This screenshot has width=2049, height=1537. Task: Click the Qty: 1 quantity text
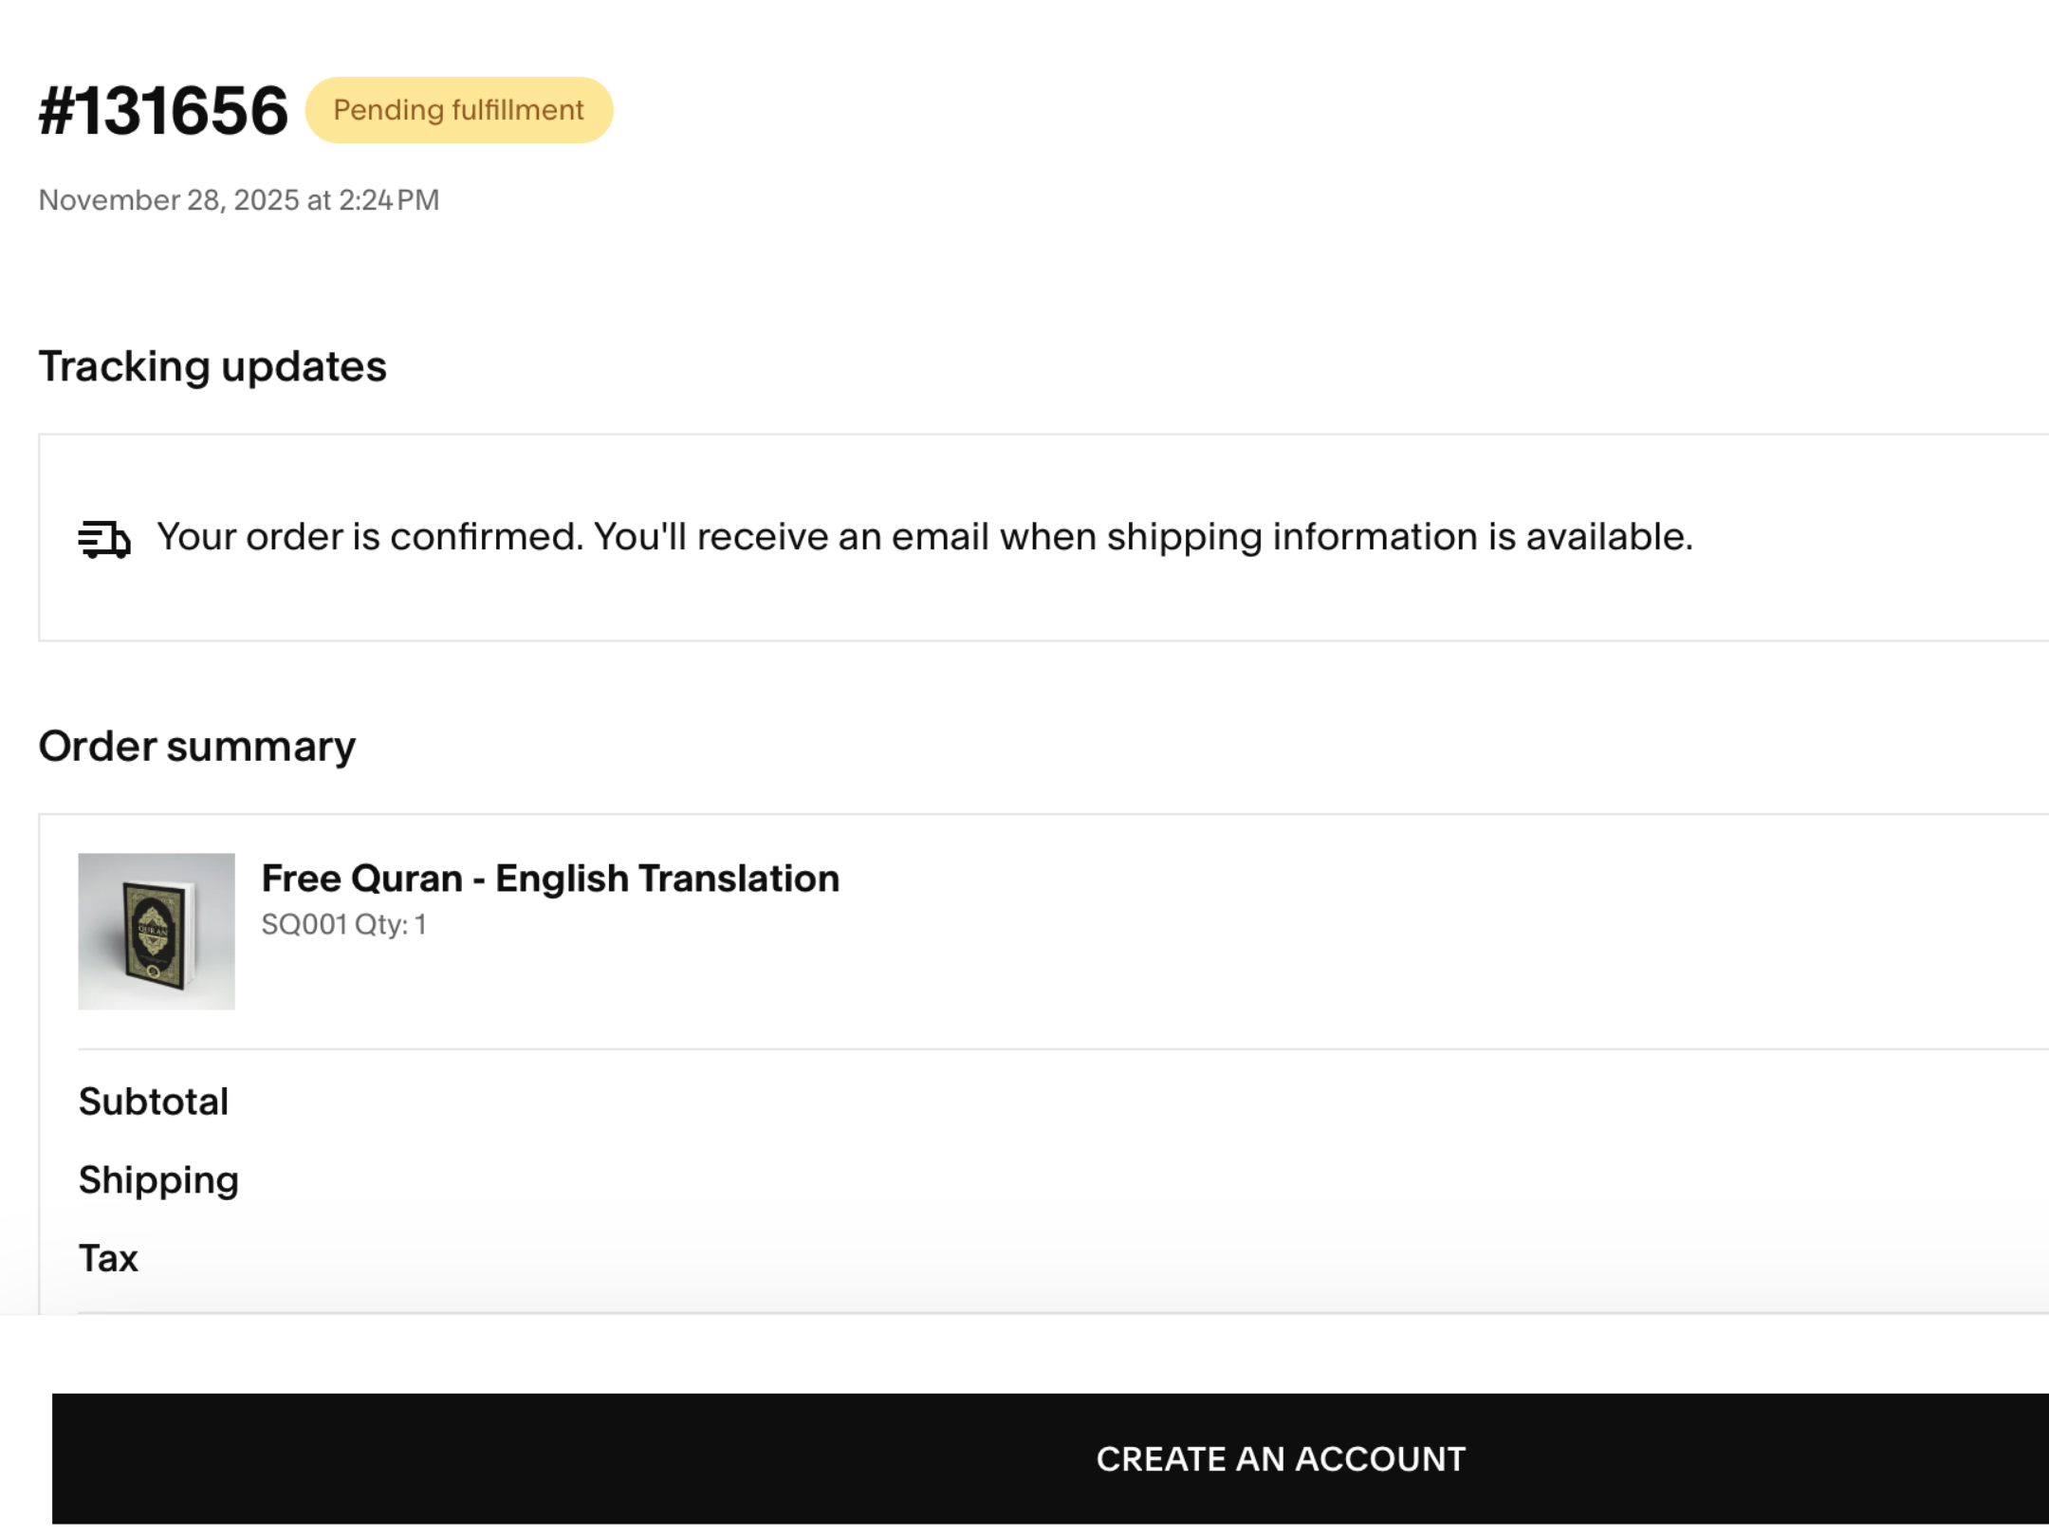click(391, 924)
